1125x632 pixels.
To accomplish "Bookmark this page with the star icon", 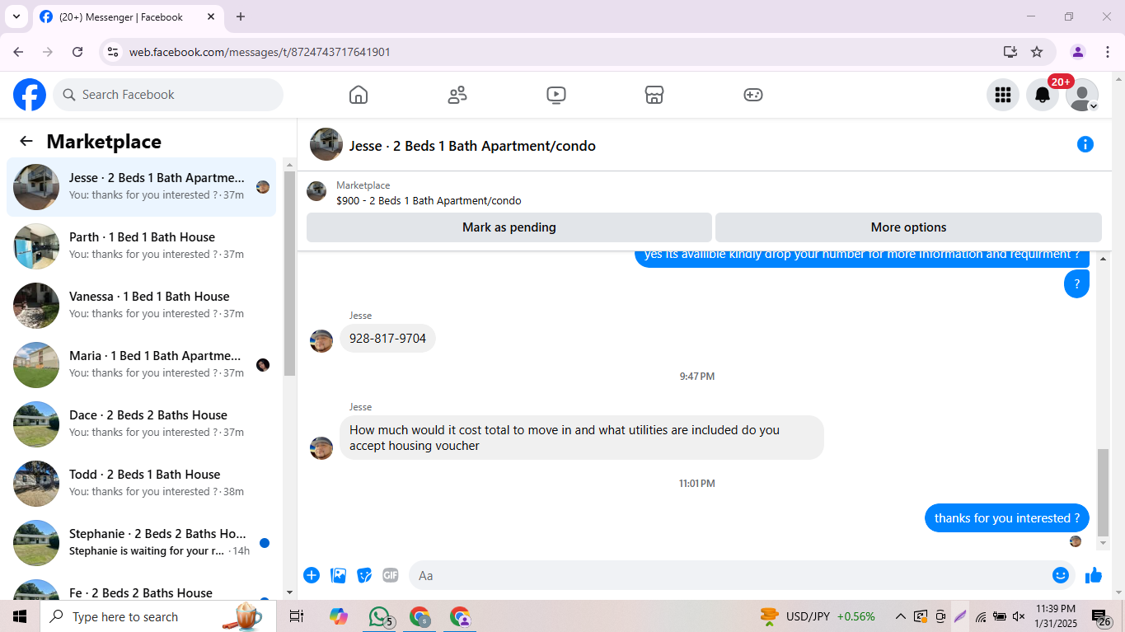I will tap(1037, 52).
